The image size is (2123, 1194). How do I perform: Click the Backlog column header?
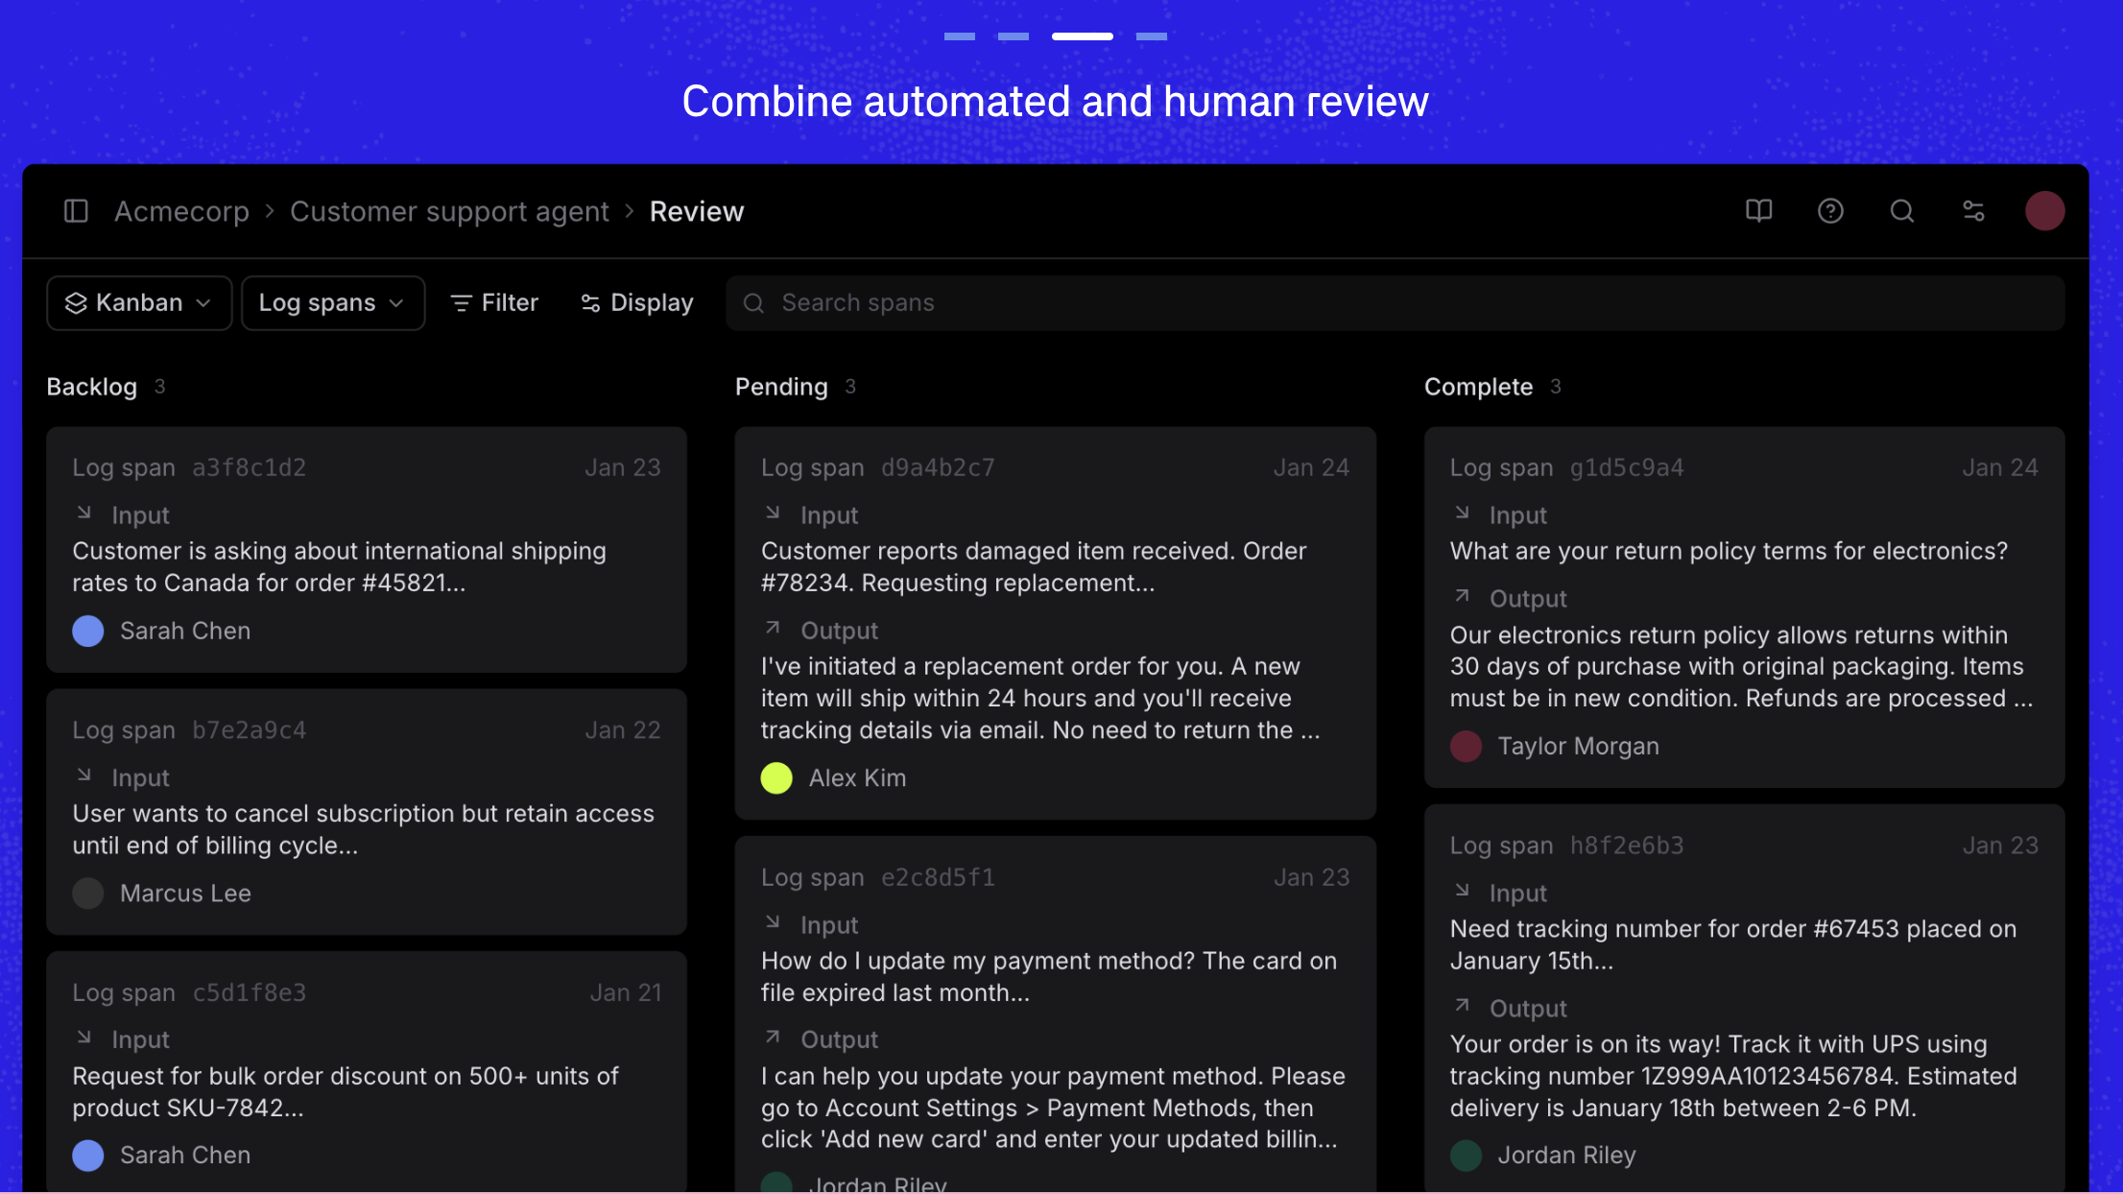point(92,387)
